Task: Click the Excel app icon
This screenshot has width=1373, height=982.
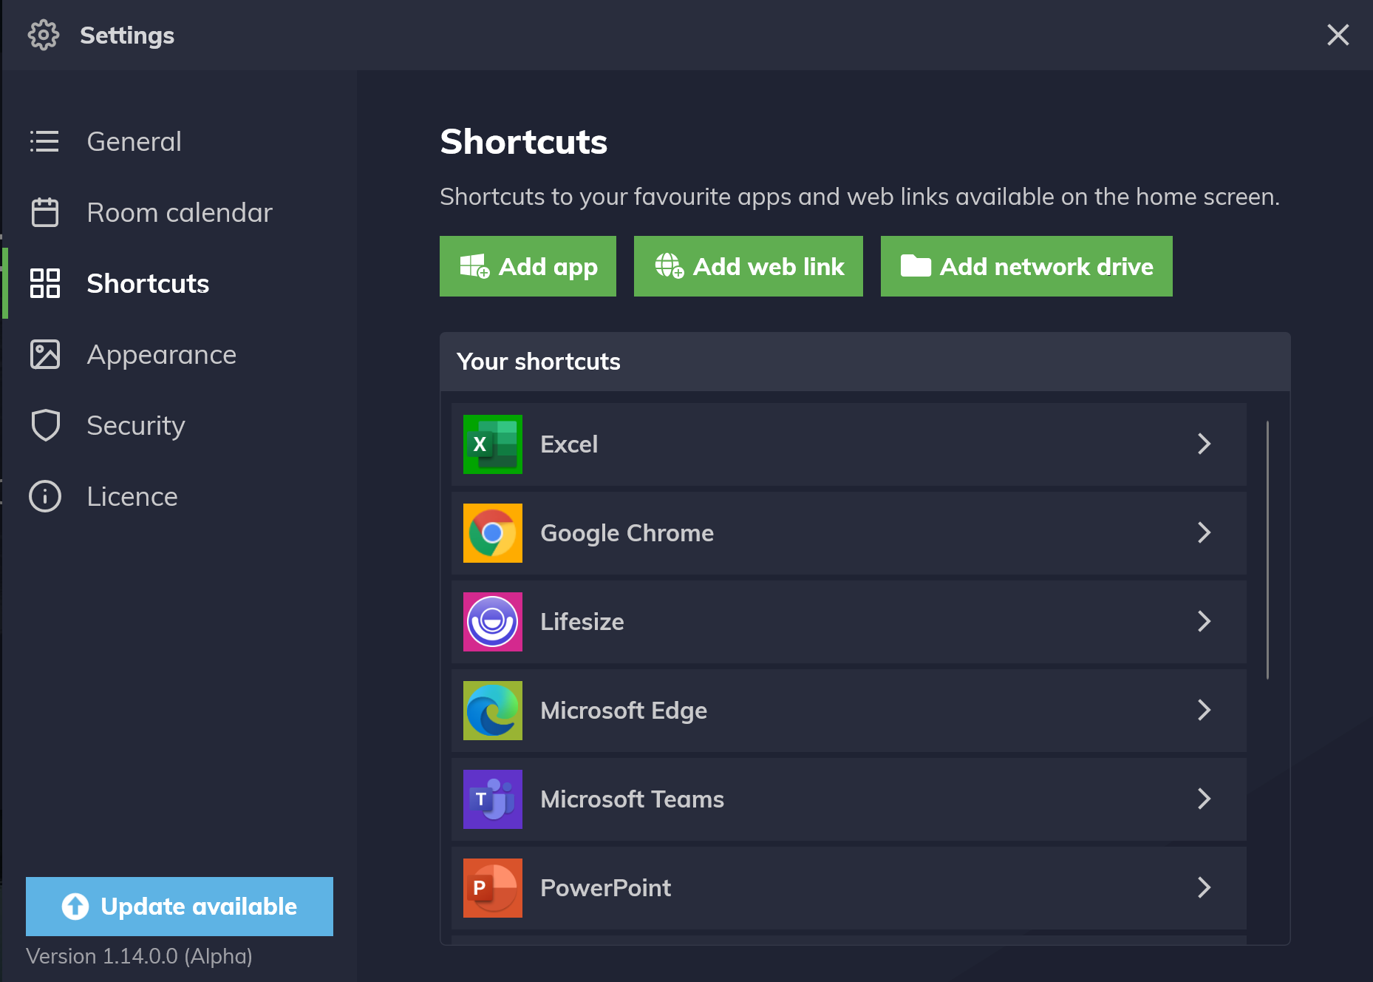Action: click(x=492, y=444)
